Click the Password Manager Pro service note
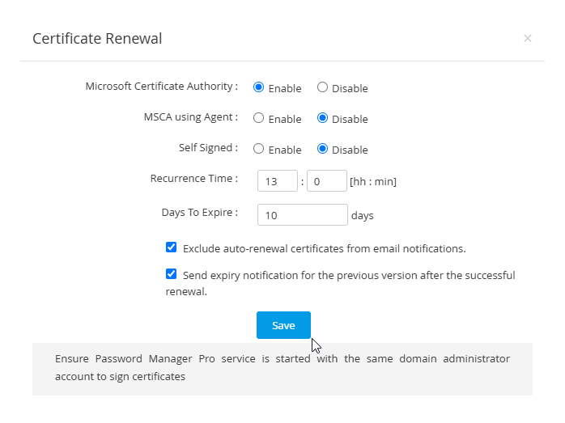 282,367
